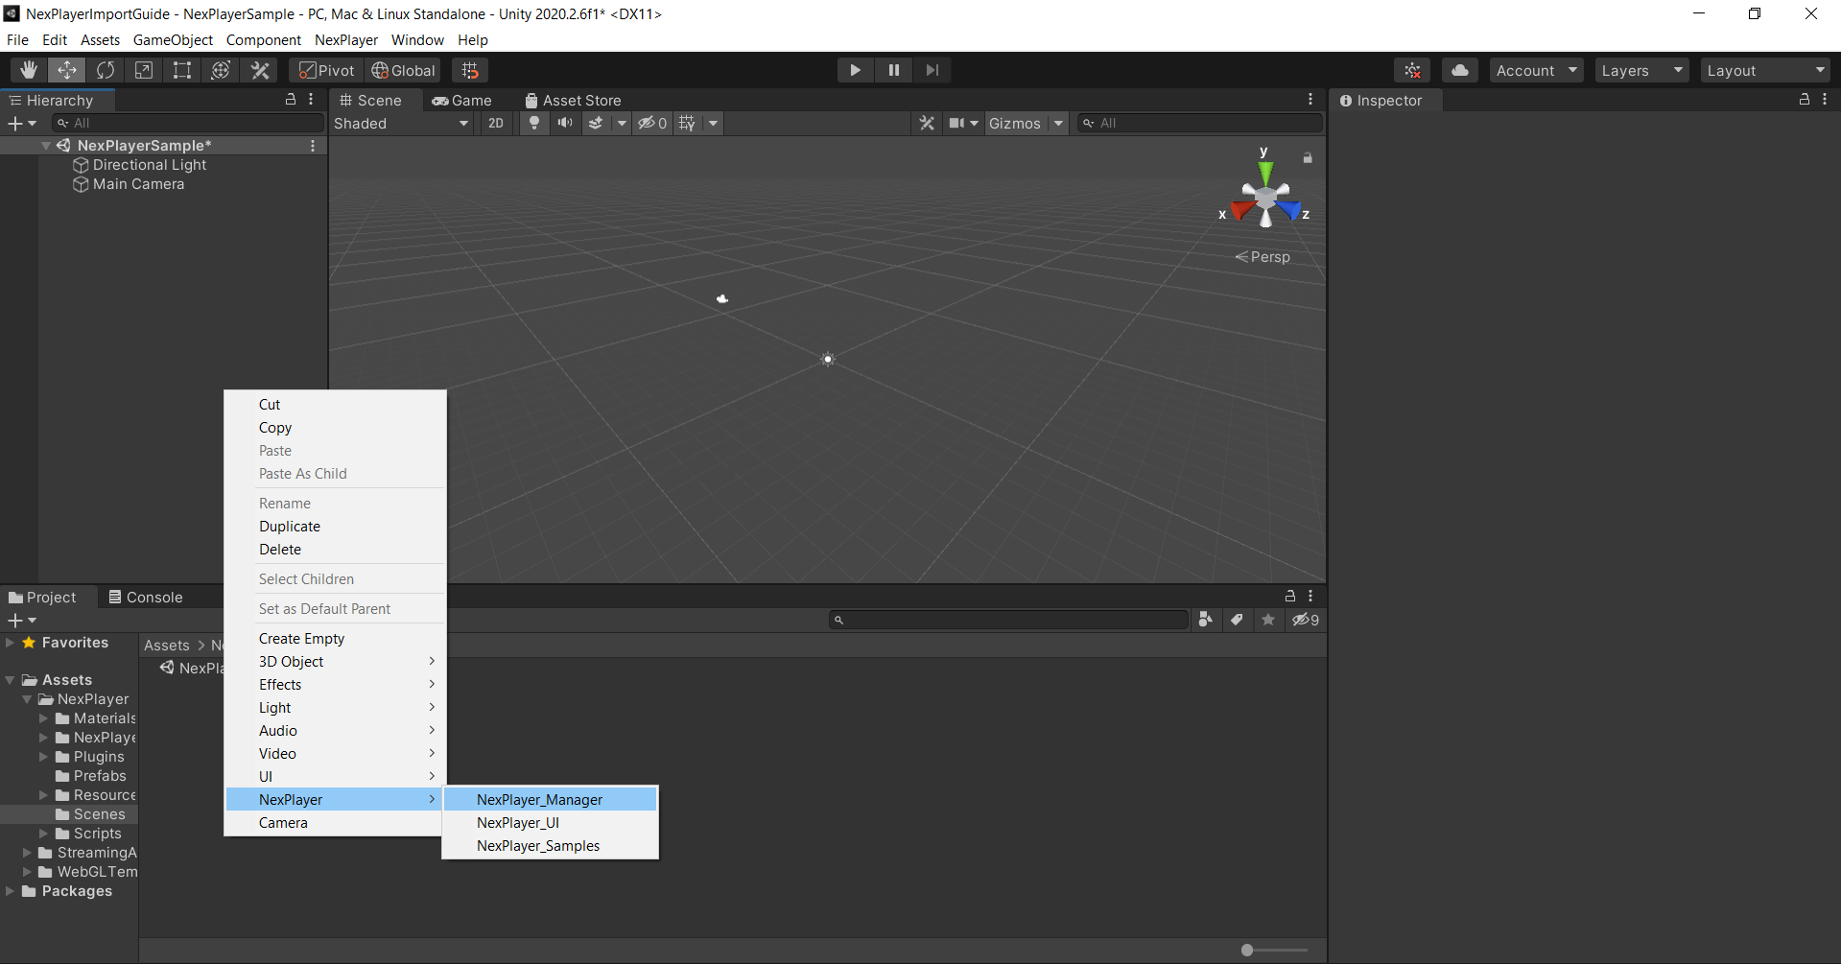Screen dimensions: 1841x964
Task: Switch to the Game tab
Action: 462,100
